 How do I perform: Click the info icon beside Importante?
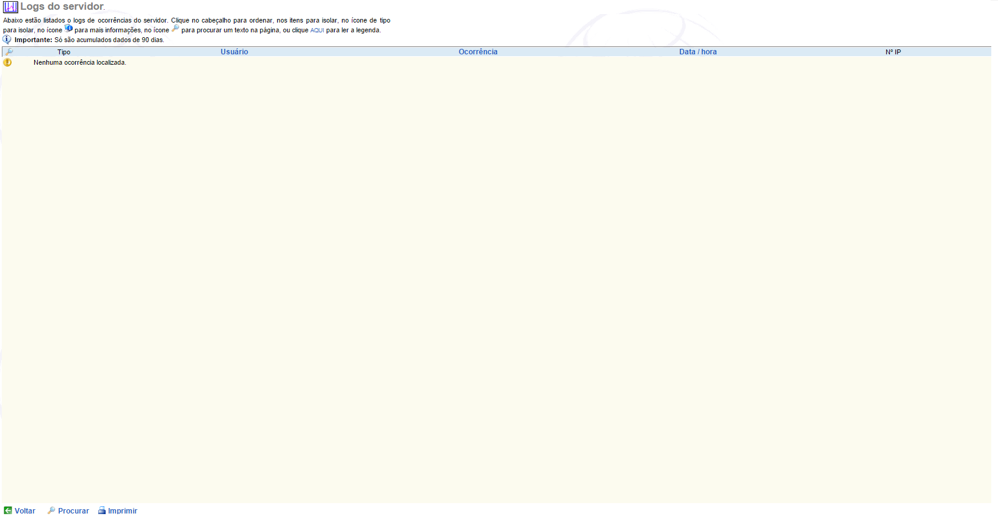(7, 40)
